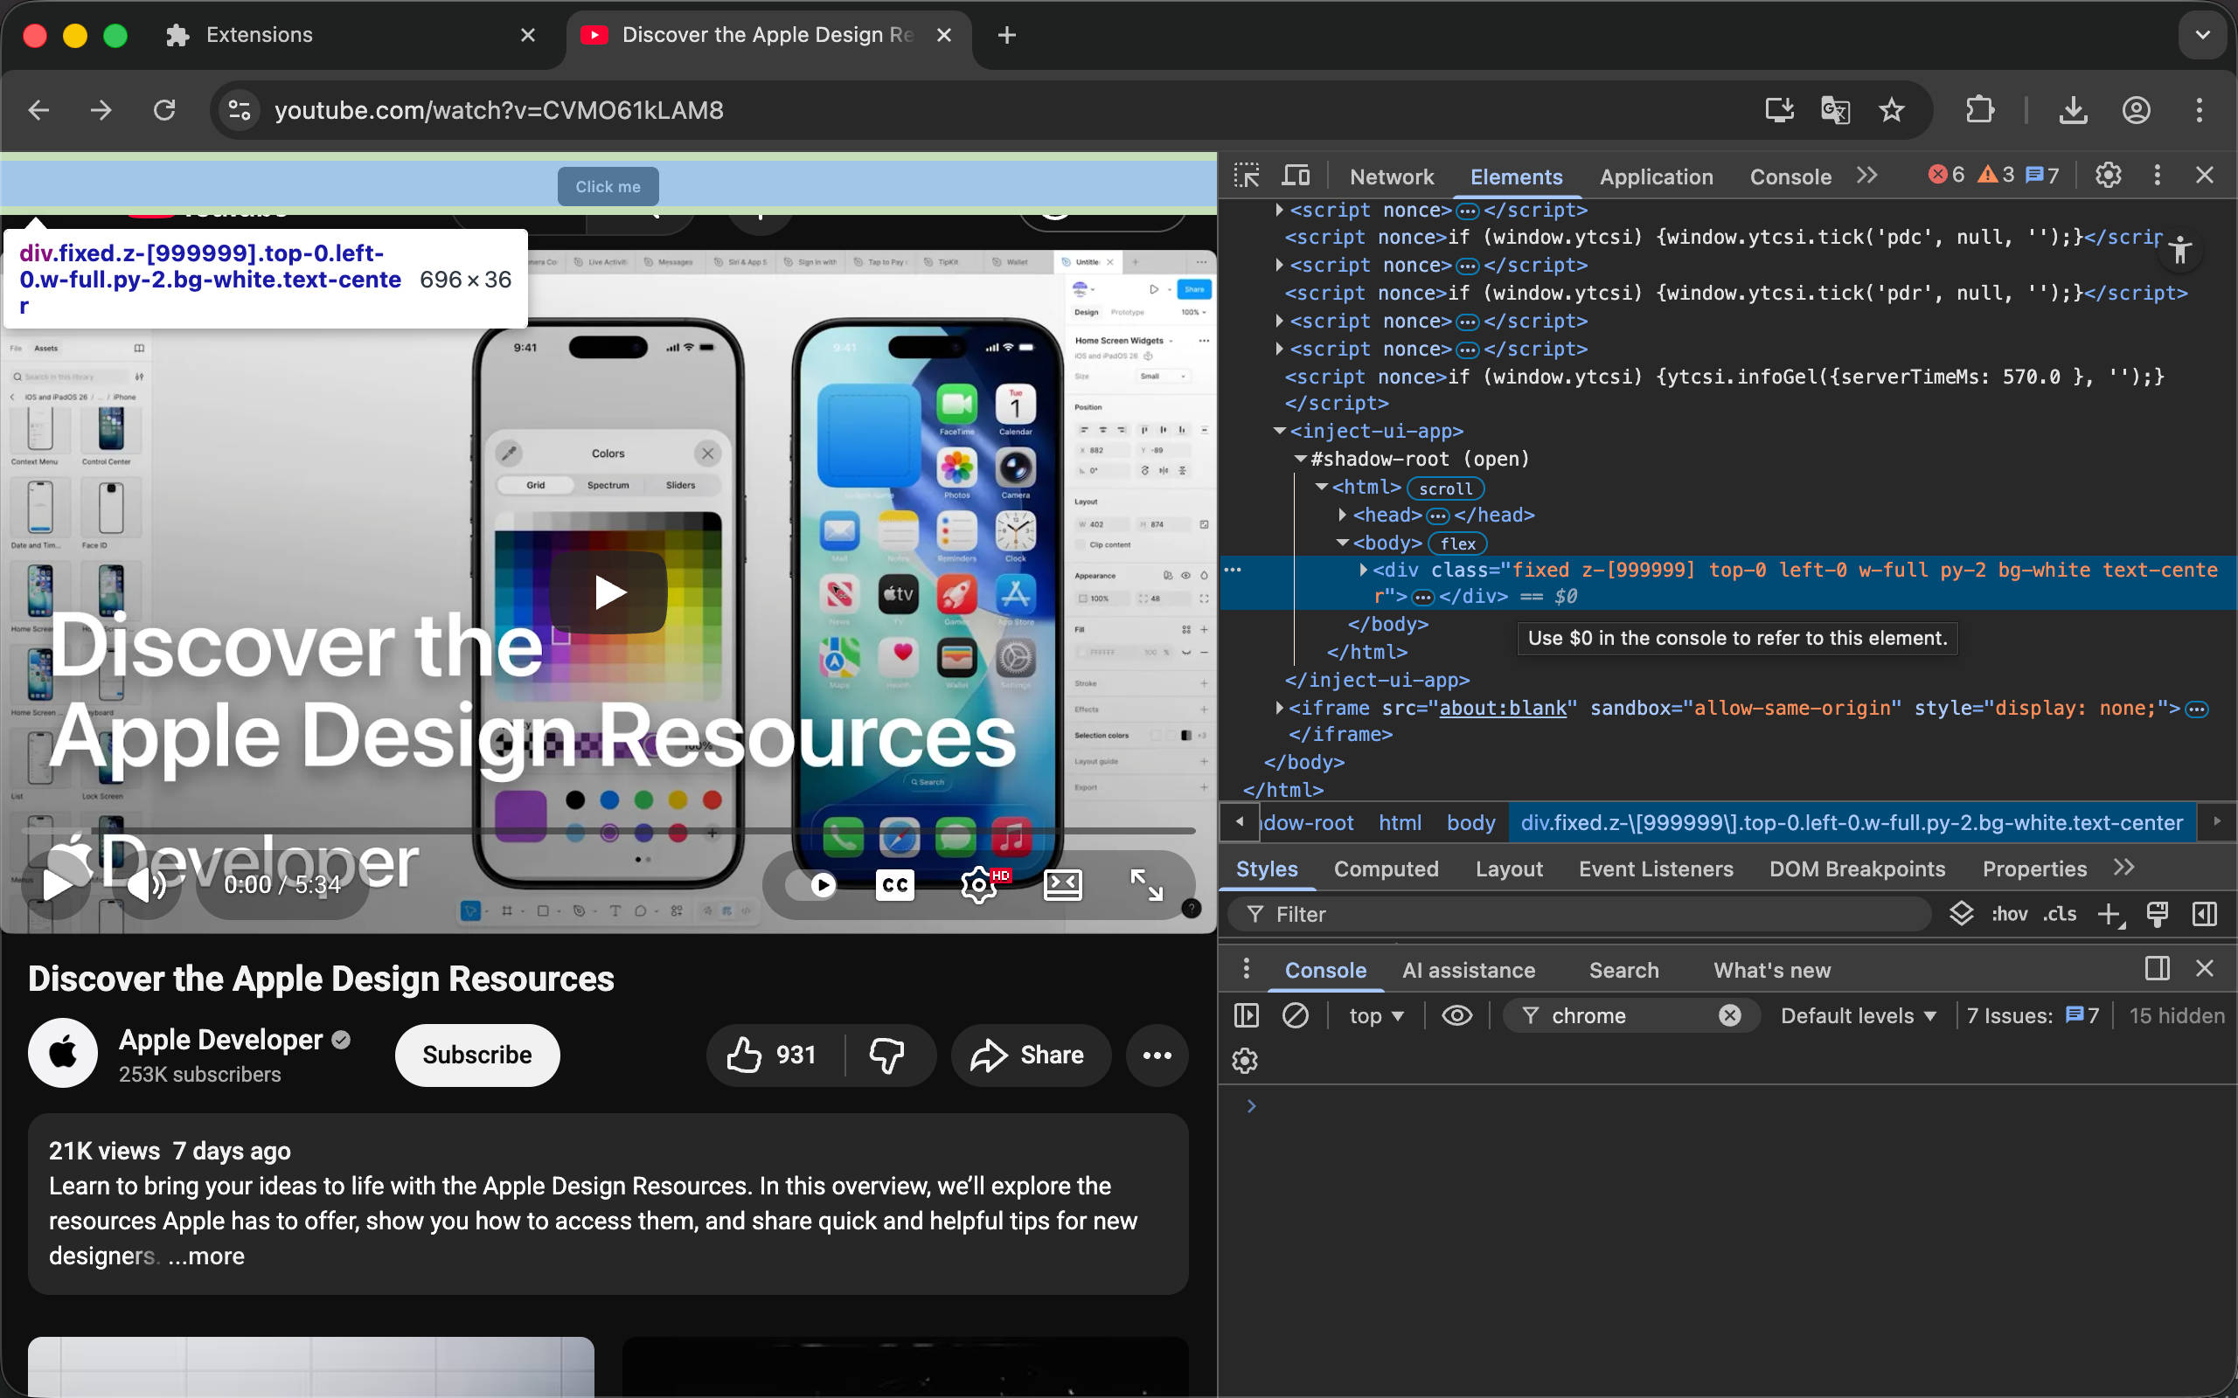Open the Computed styles tab

[1386, 869]
